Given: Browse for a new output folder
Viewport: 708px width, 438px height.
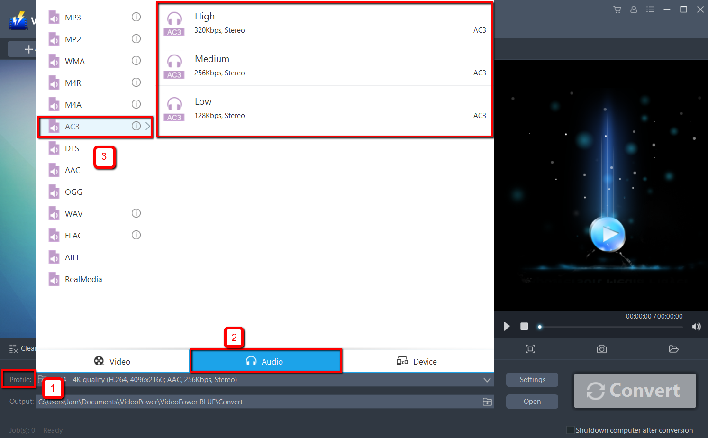Looking at the screenshot, I should point(487,401).
